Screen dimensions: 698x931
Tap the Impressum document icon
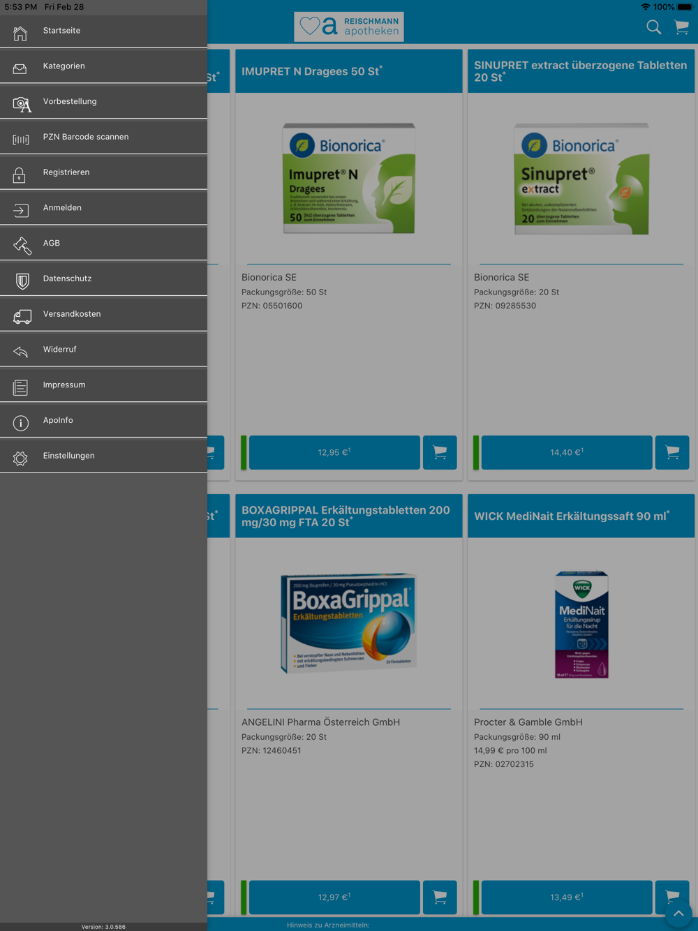coord(20,387)
